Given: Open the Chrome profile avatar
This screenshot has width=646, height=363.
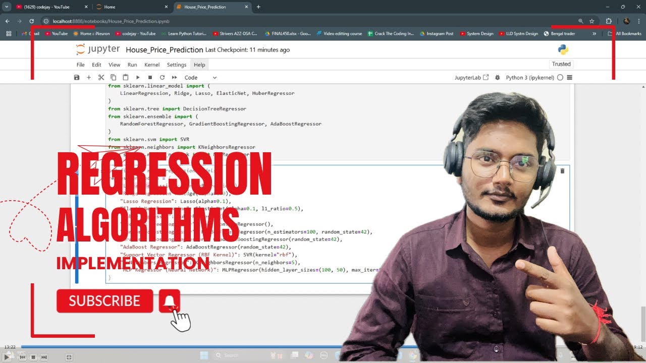Looking at the screenshot, I should pyautogui.click(x=627, y=21).
